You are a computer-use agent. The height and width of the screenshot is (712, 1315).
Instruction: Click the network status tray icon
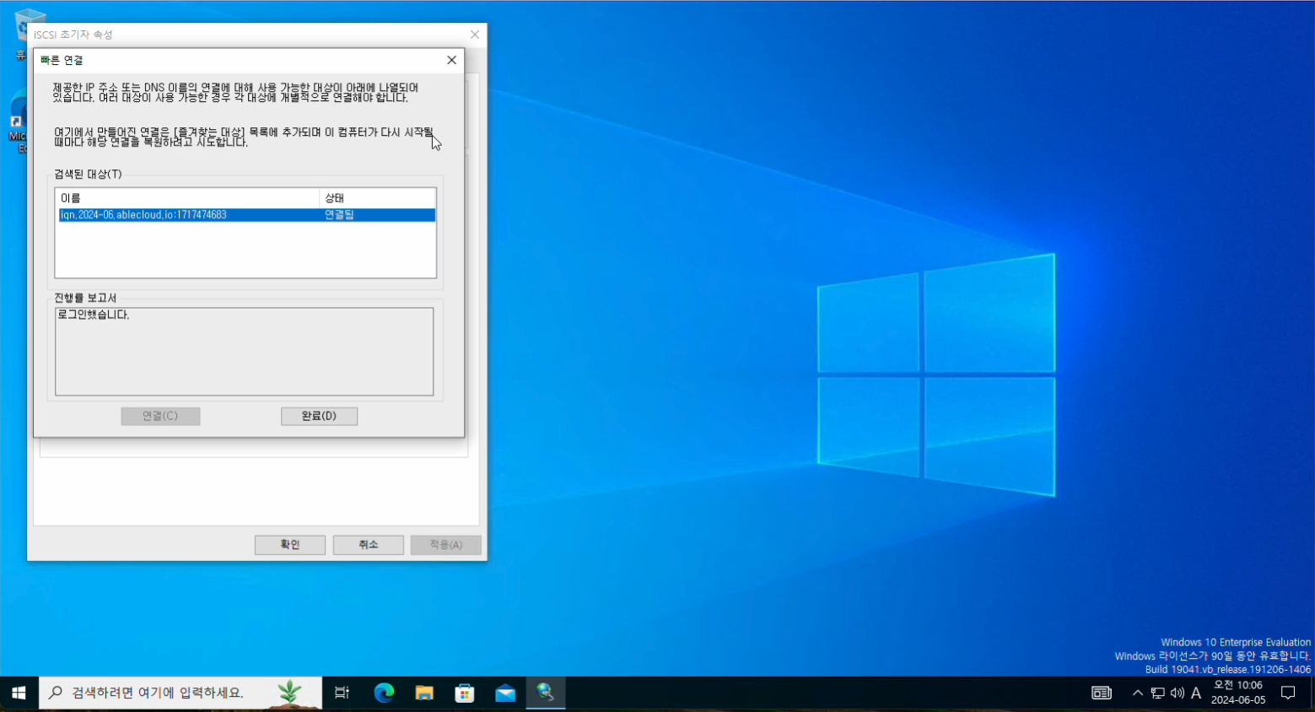[1157, 693]
